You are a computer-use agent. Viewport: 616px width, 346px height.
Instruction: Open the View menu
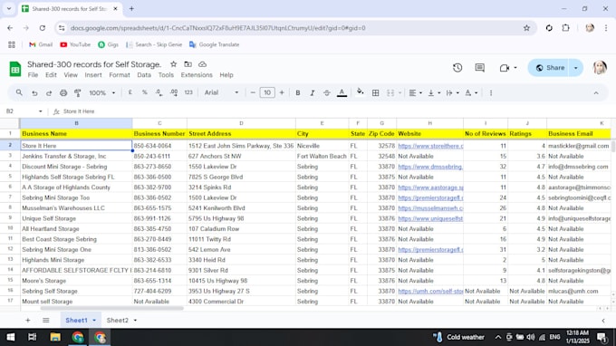point(71,75)
